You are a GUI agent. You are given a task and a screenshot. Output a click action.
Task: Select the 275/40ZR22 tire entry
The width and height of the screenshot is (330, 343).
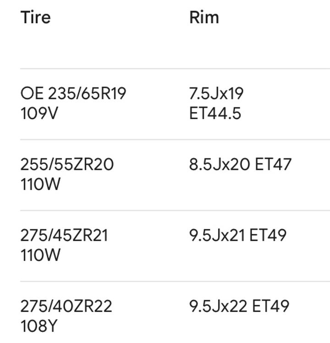[66, 306]
